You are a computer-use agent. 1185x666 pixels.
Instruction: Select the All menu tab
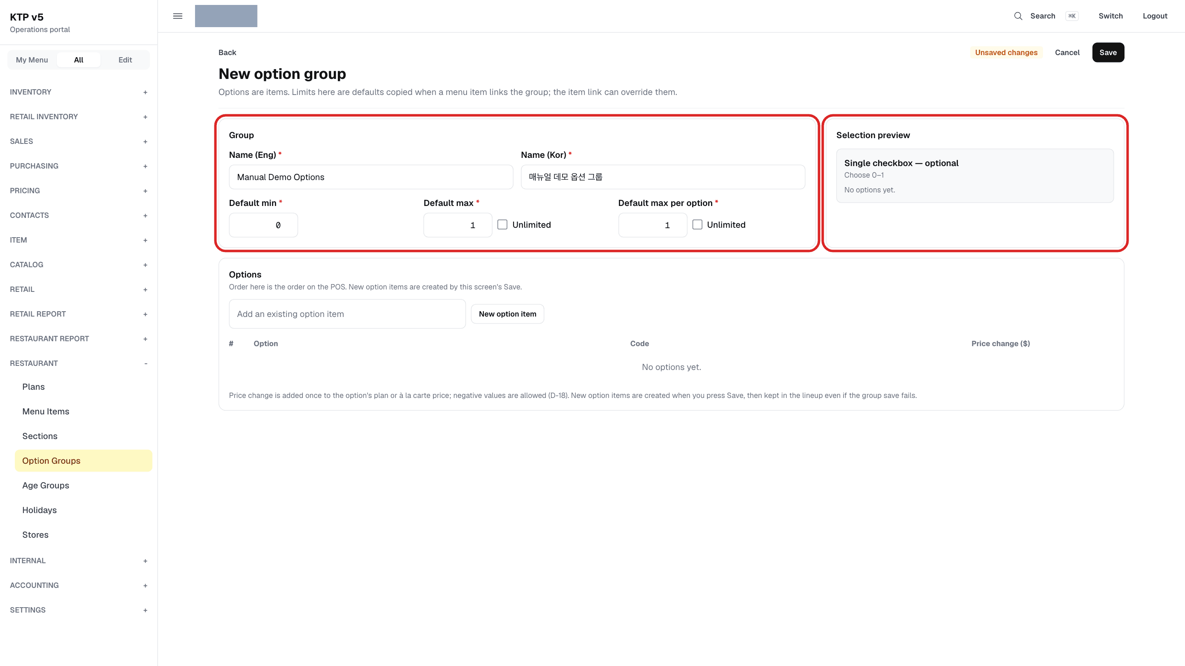(79, 60)
